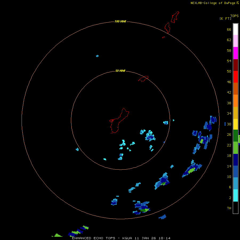This screenshot has height=240, width=240.
Task: Click the "10" legend value
Action: pos(229,177)
